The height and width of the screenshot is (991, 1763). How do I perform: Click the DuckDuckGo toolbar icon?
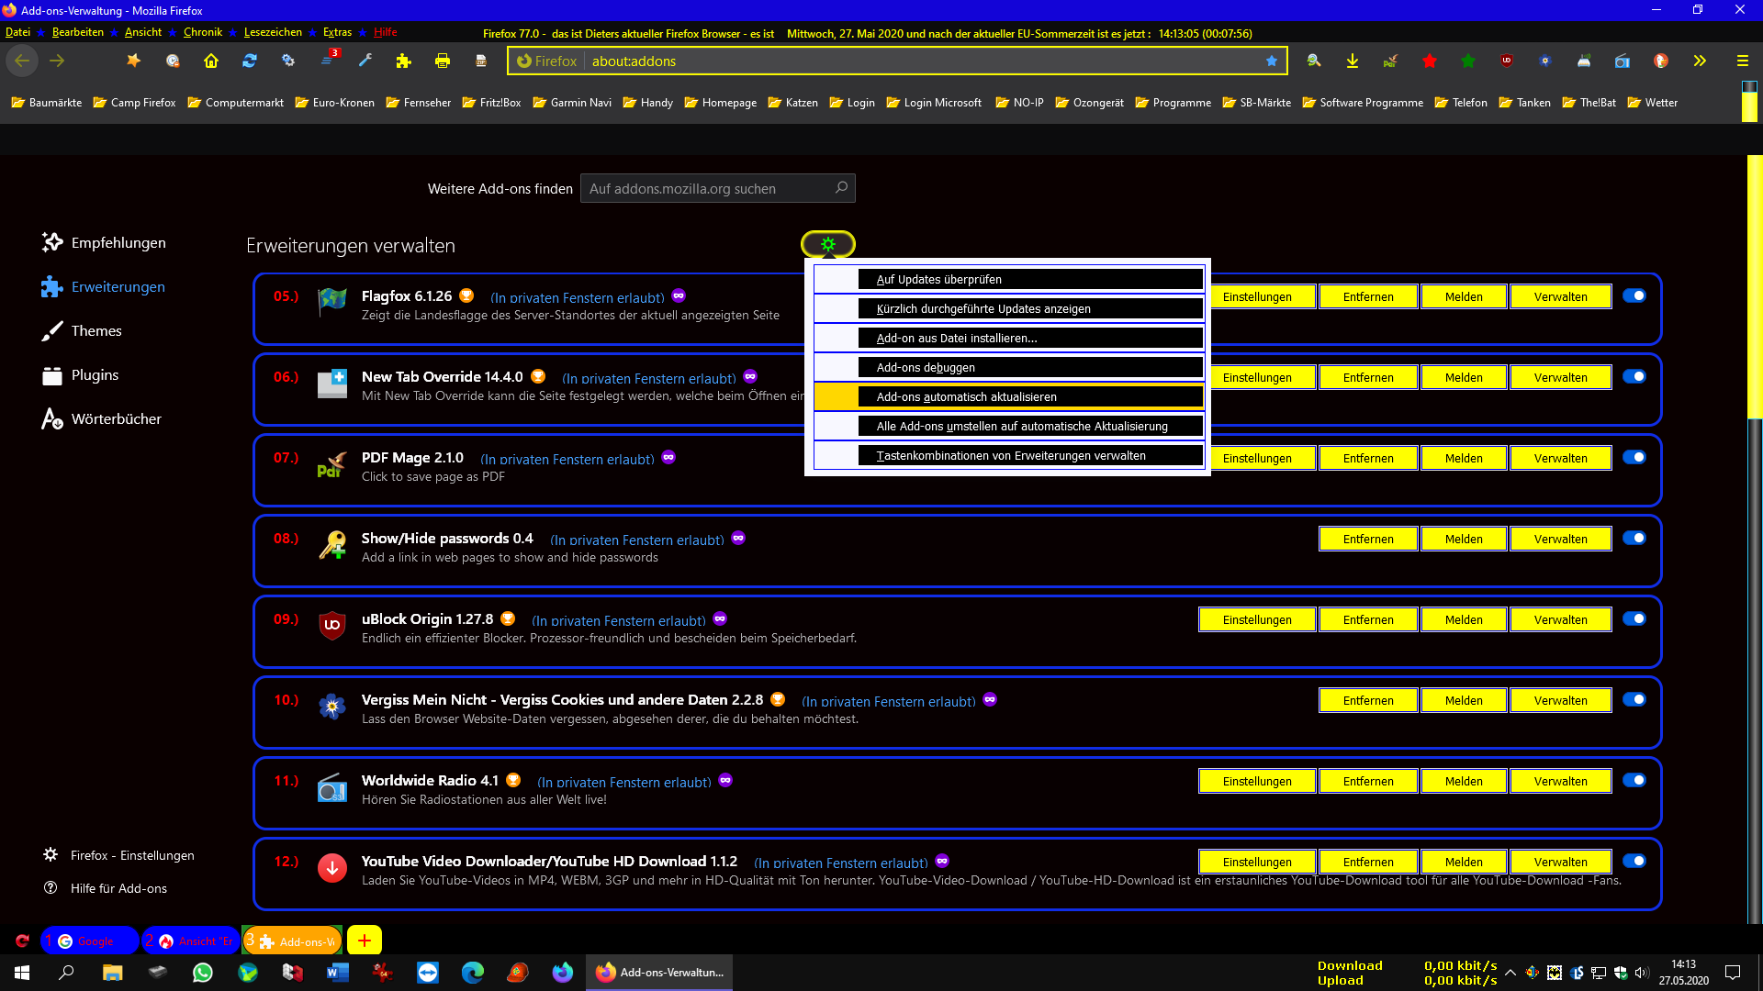click(x=1661, y=61)
